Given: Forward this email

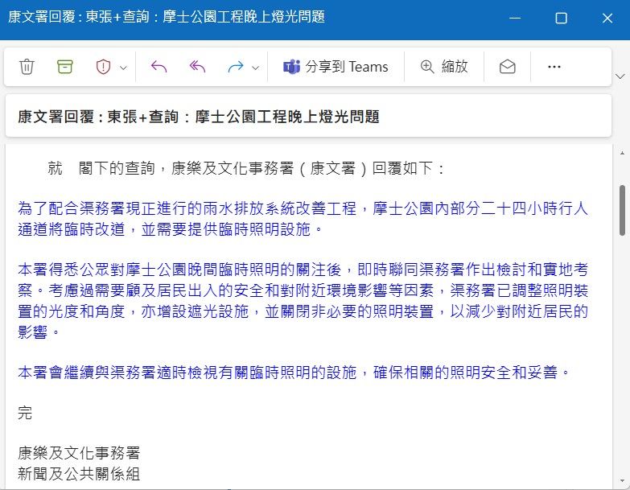Looking at the screenshot, I should [x=236, y=67].
